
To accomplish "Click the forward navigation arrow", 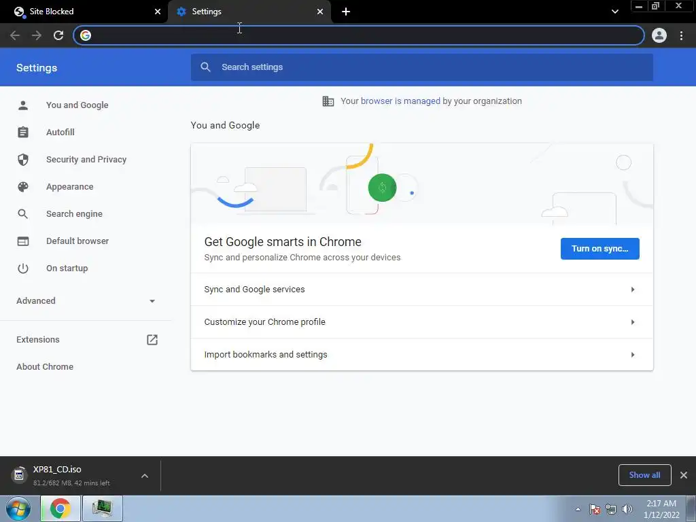I will click(x=37, y=35).
